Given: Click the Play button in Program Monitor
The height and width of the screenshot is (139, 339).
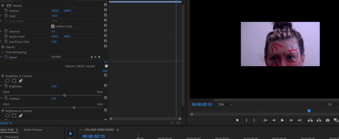Looking at the screenshot, I should (282, 120).
